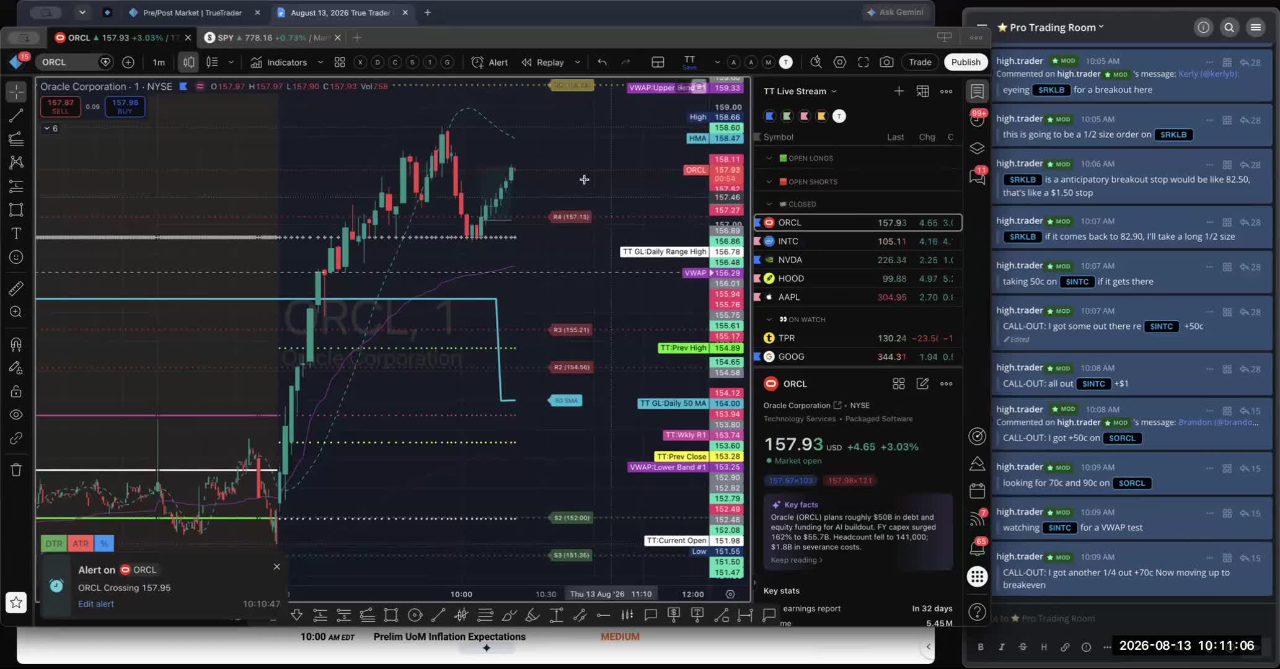The height and width of the screenshot is (669, 1280).
Task: Enter fullscreen mode
Action: (x=863, y=62)
